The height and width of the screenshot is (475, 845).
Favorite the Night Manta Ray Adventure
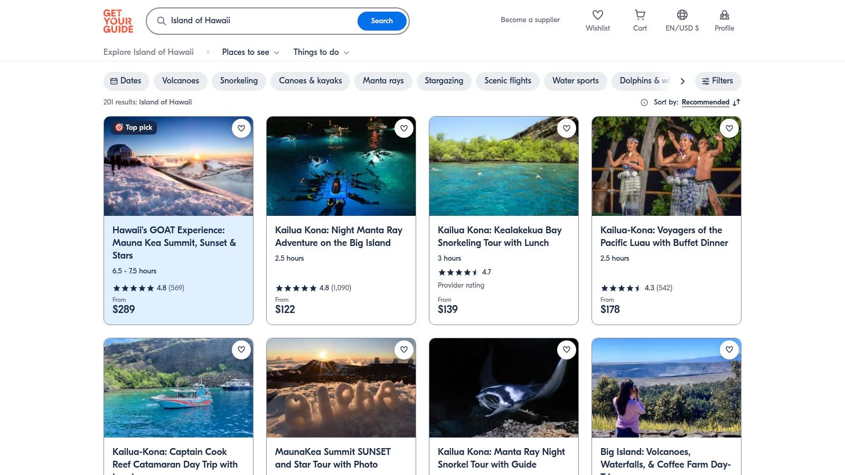tap(404, 128)
